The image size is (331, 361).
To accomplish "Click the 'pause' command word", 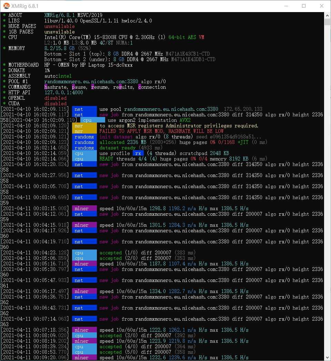I will (79, 87).
